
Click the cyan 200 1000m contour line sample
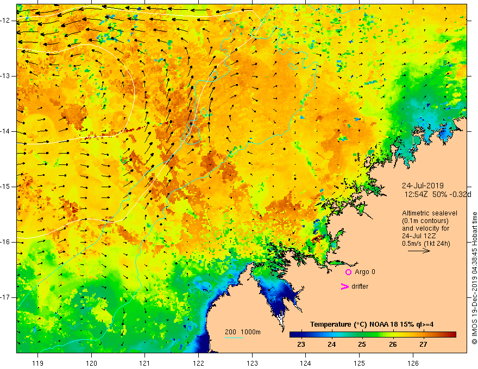coord(234,338)
